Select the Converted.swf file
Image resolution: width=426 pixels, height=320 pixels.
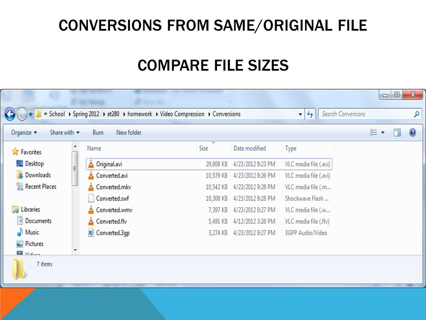pyautogui.click(x=209, y=198)
